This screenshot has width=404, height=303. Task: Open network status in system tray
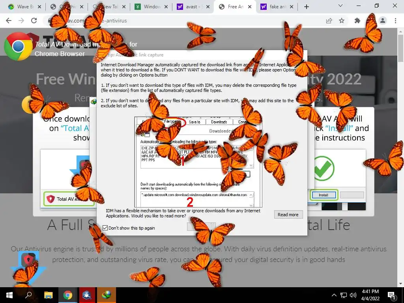(344, 295)
